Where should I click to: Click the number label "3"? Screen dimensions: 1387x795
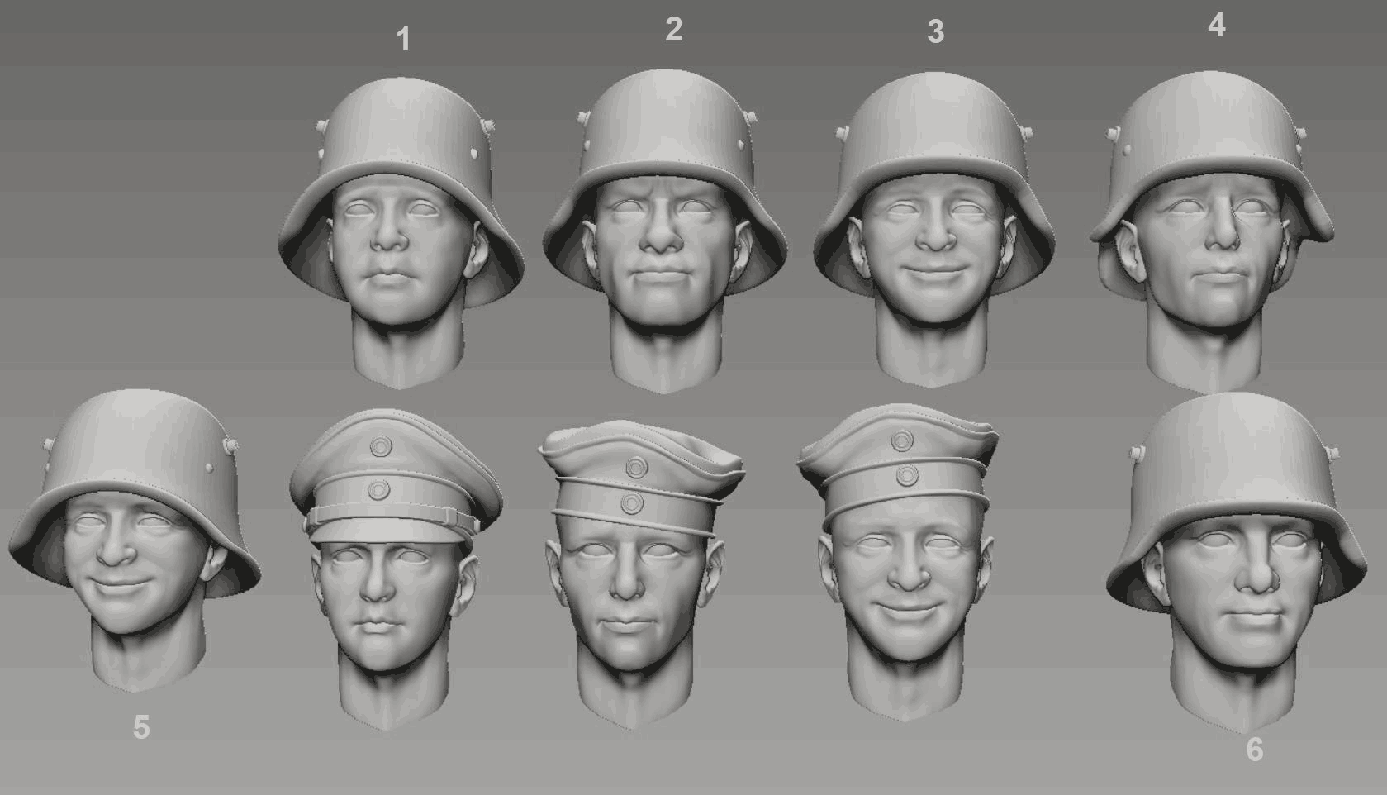935,32
